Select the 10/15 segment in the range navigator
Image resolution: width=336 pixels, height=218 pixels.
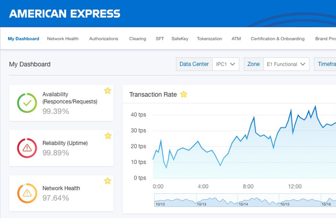point(300,200)
